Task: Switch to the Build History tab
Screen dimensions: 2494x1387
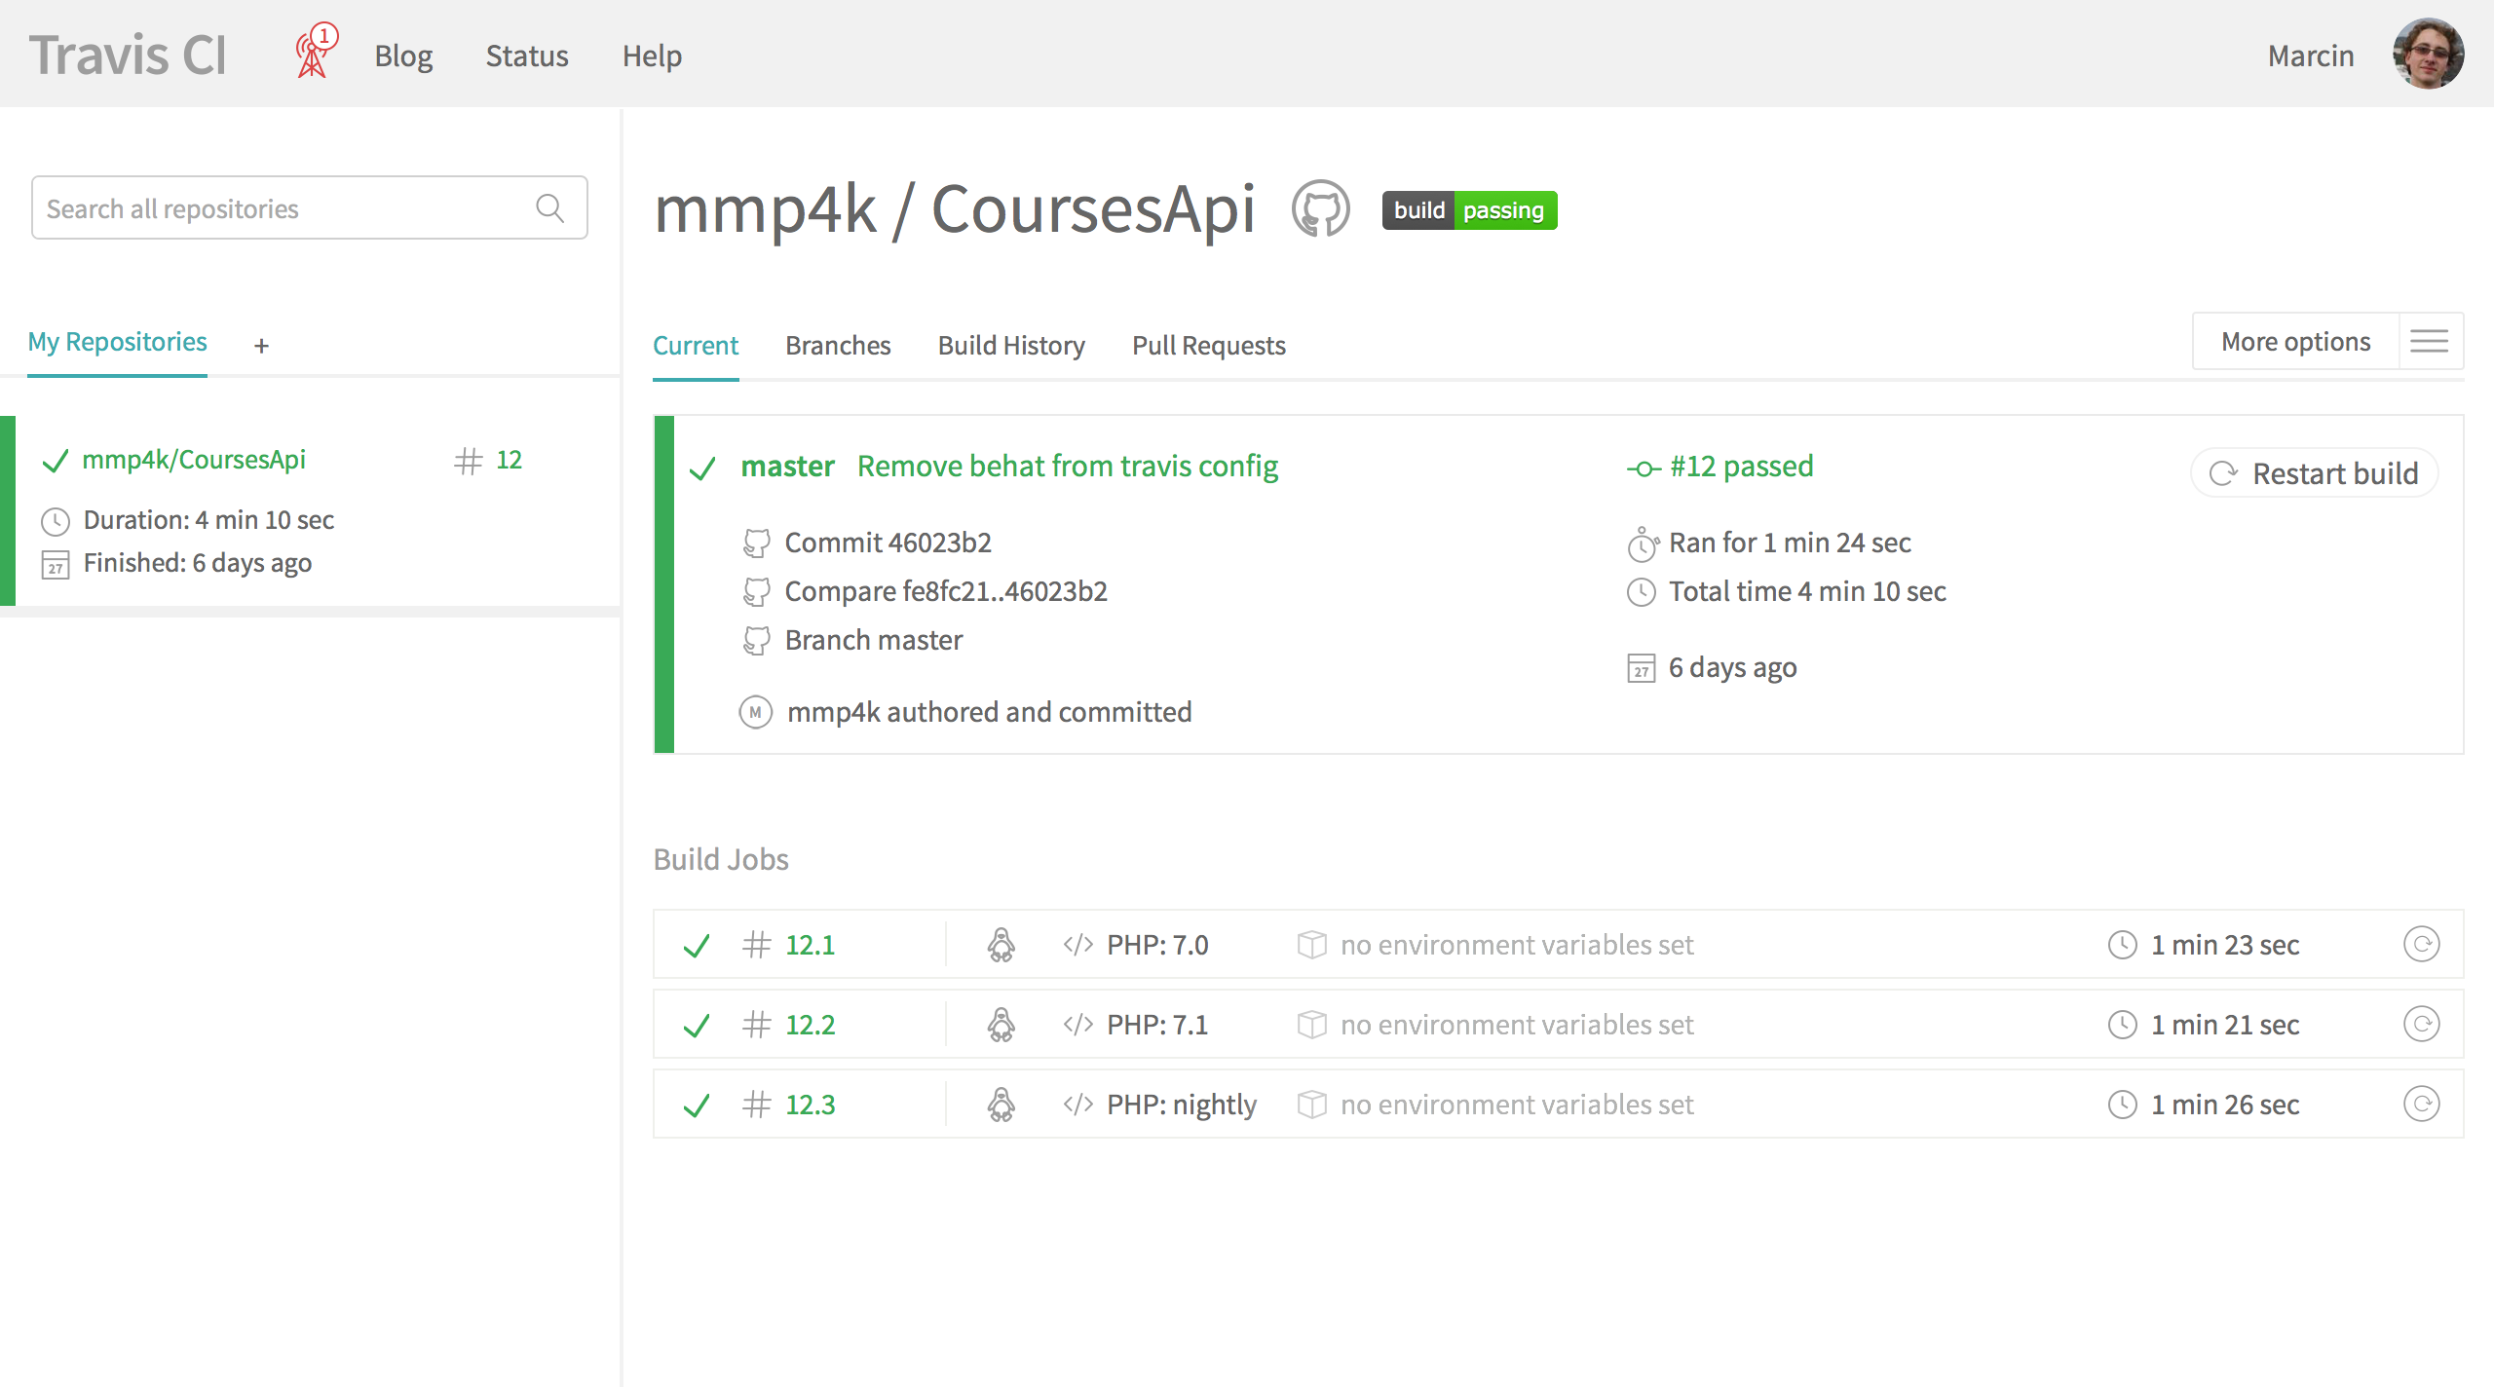Action: [1010, 346]
